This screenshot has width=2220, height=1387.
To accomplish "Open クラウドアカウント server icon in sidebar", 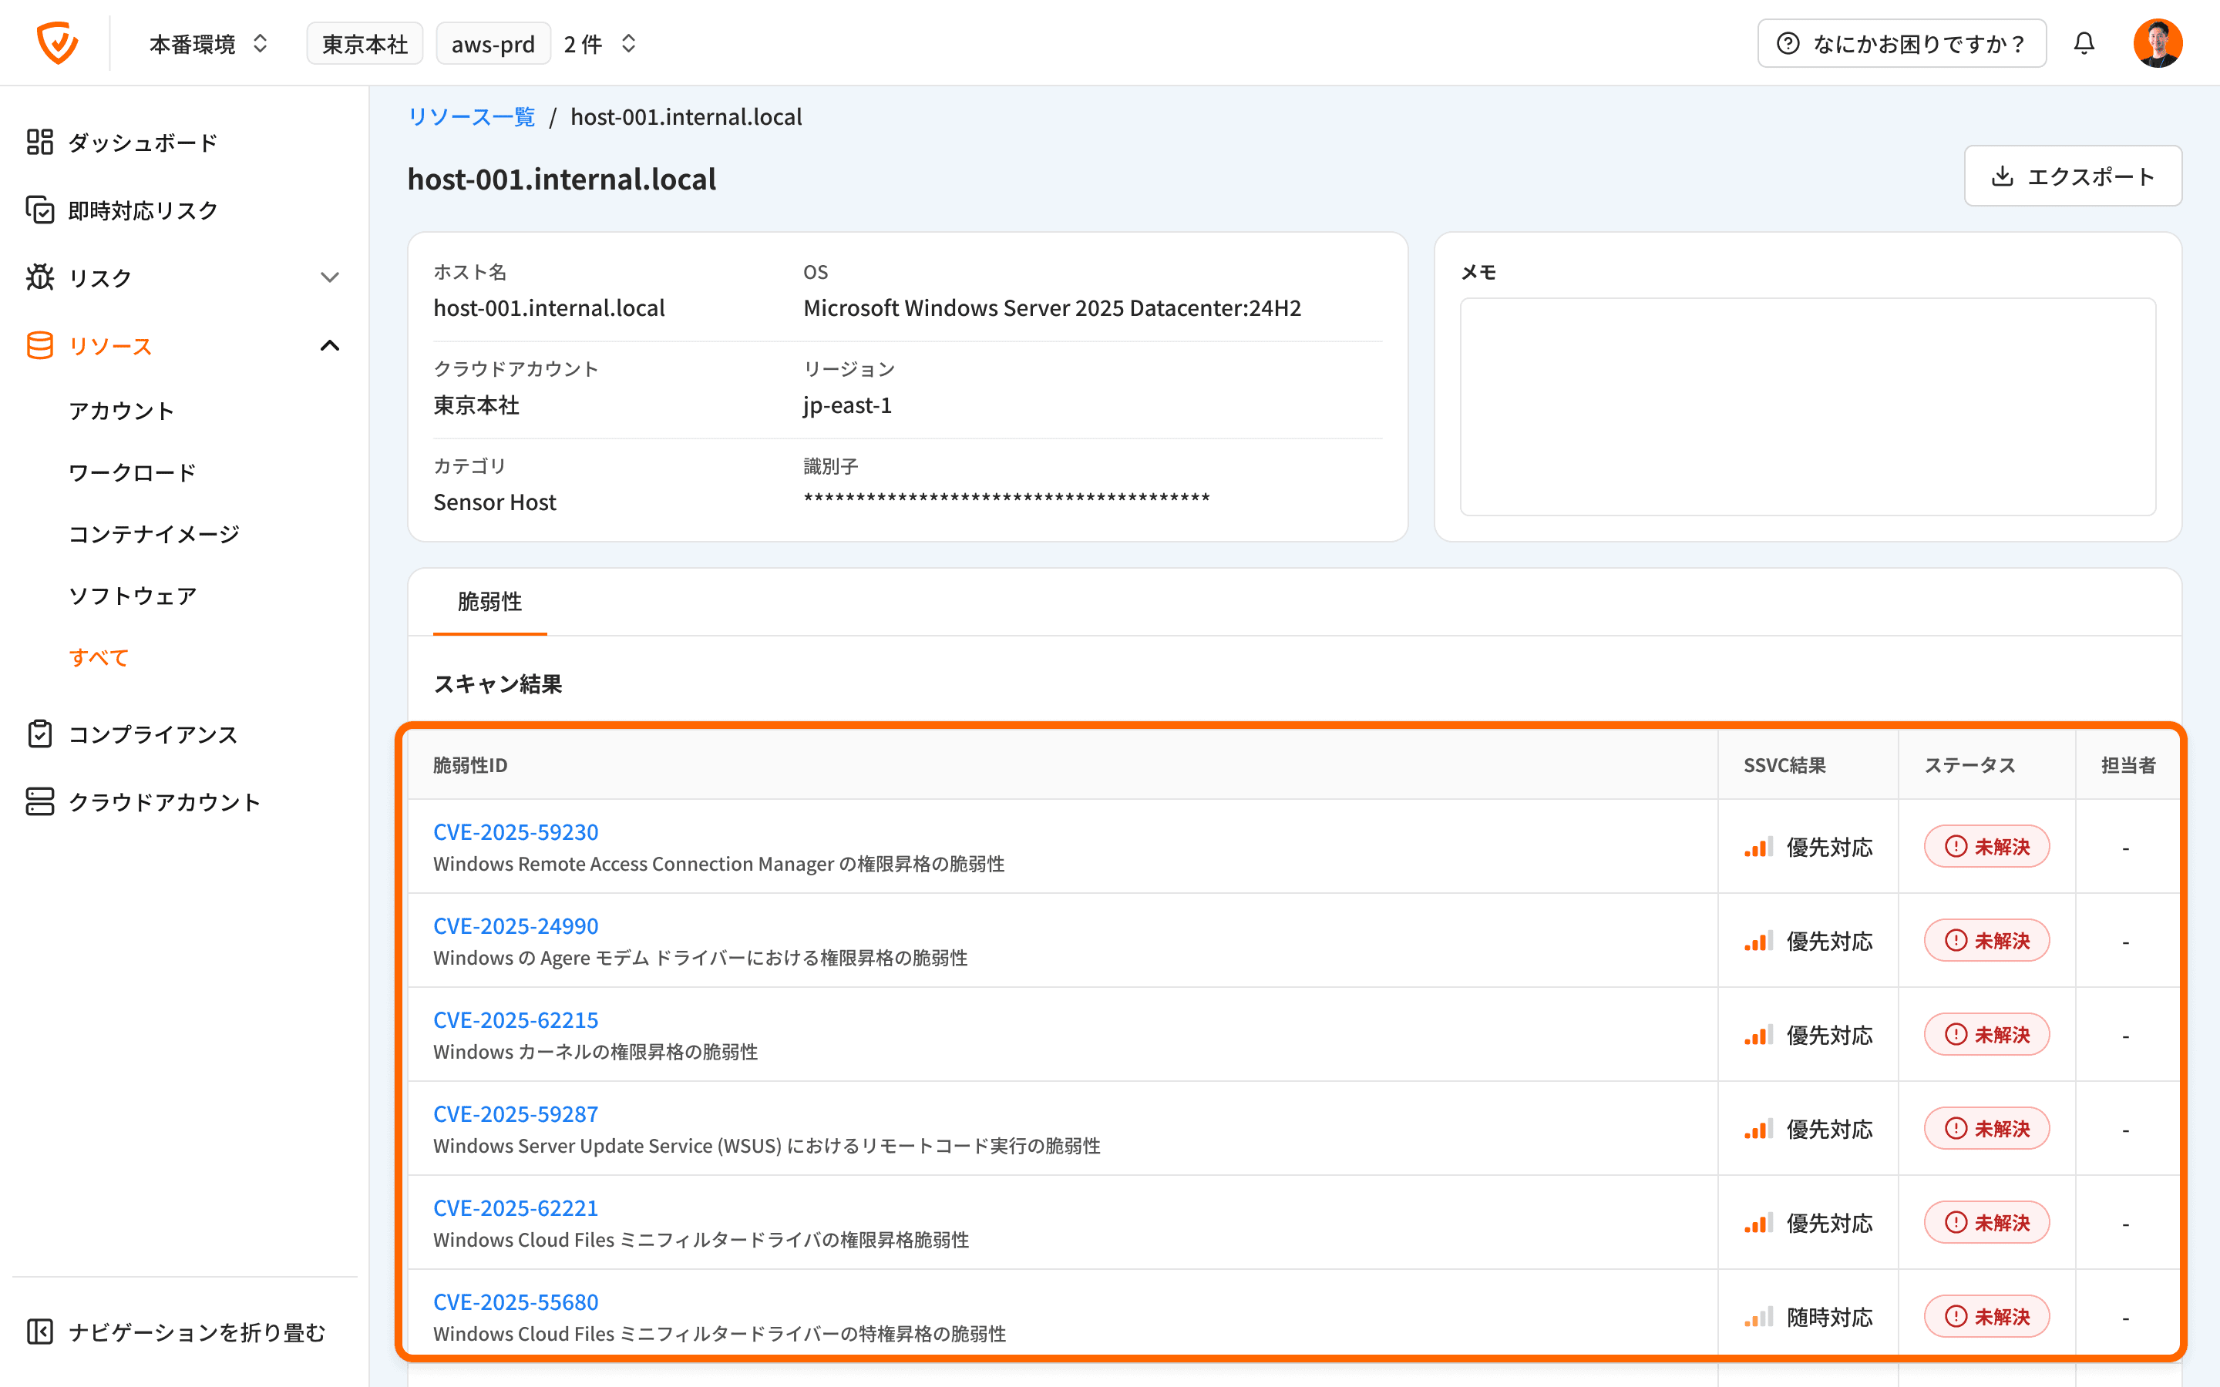I will [x=39, y=801].
